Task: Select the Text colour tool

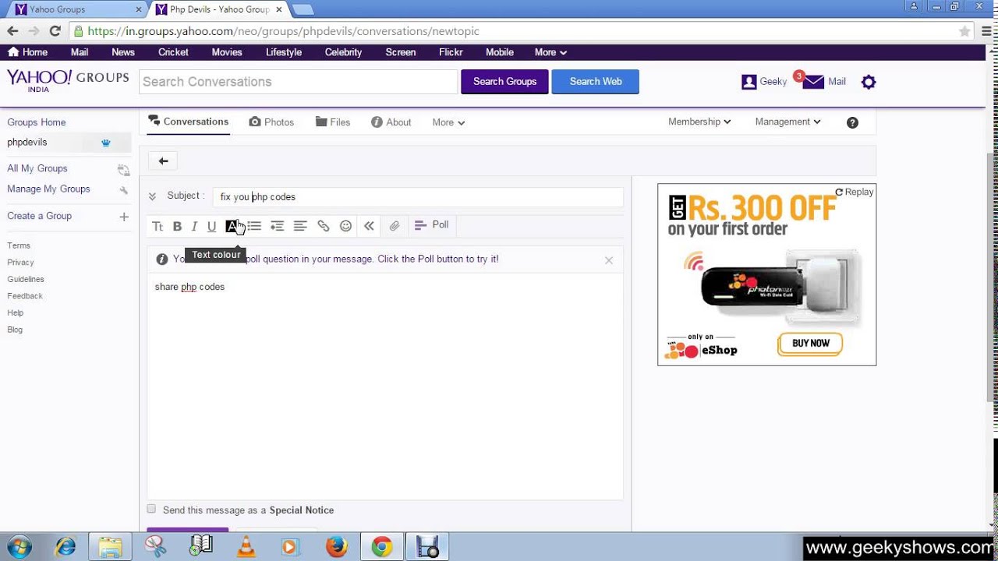Action: pos(232,225)
